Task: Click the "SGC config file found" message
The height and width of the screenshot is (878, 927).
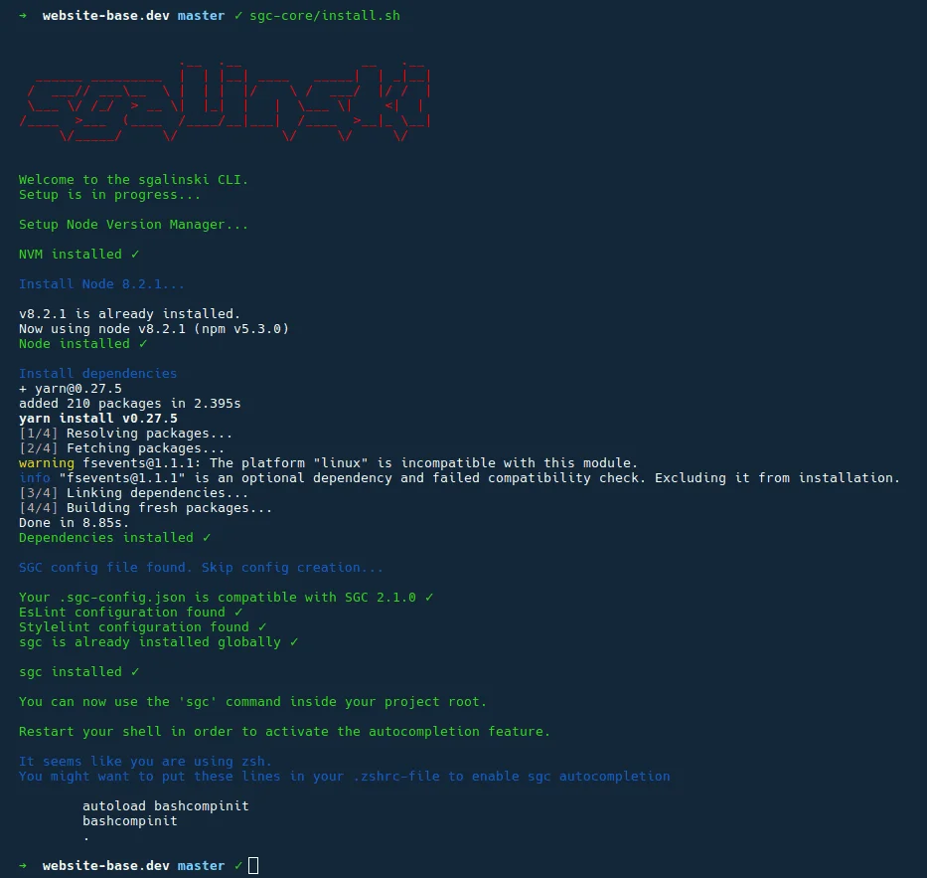Action: pos(201,568)
